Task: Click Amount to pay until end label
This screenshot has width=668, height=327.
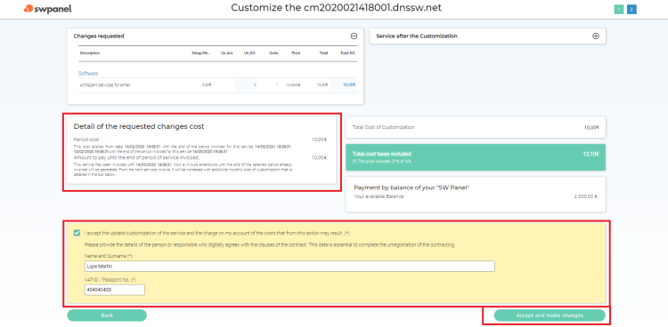Action: 136,158
